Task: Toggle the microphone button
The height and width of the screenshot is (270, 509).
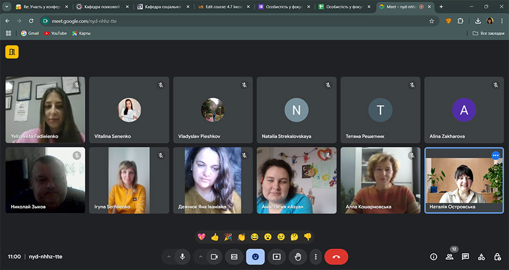Action: pyautogui.click(x=183, y=256)
